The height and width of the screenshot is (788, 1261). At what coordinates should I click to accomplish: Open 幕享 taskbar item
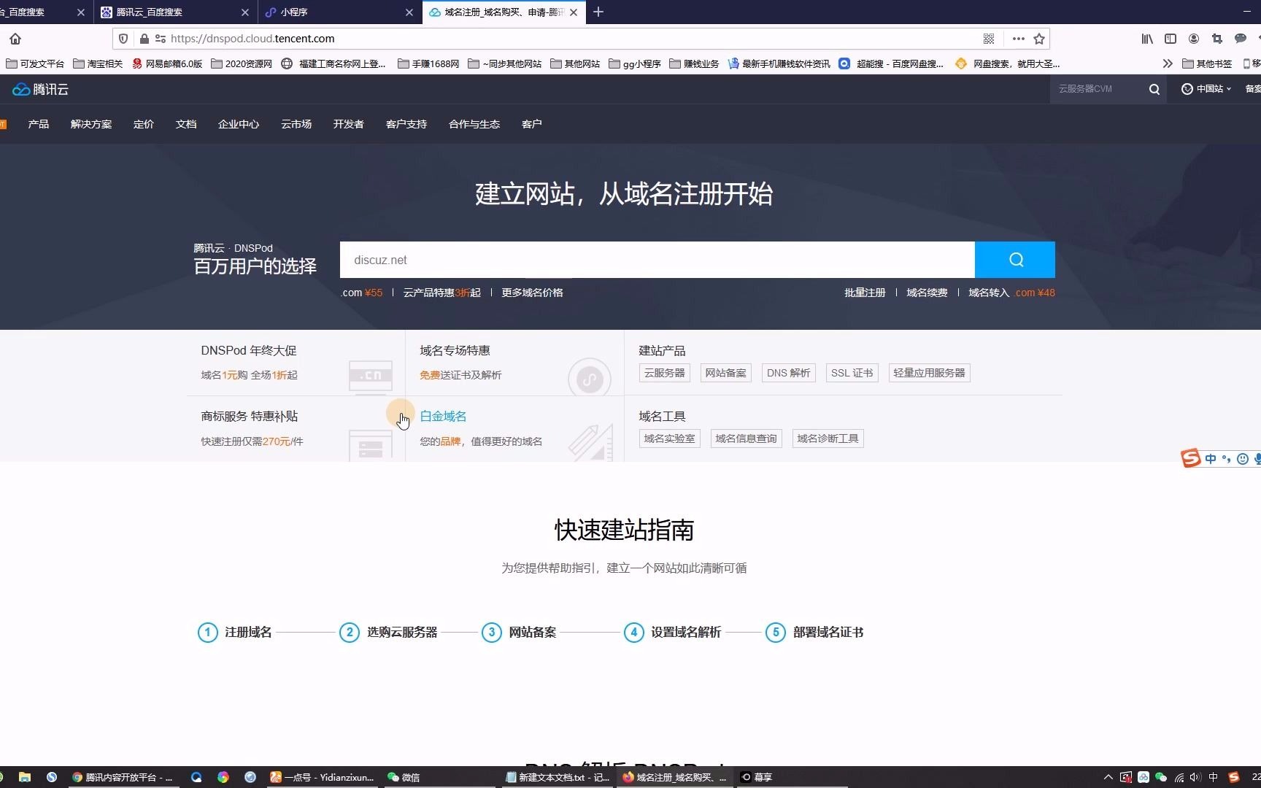tap(757, 777)
